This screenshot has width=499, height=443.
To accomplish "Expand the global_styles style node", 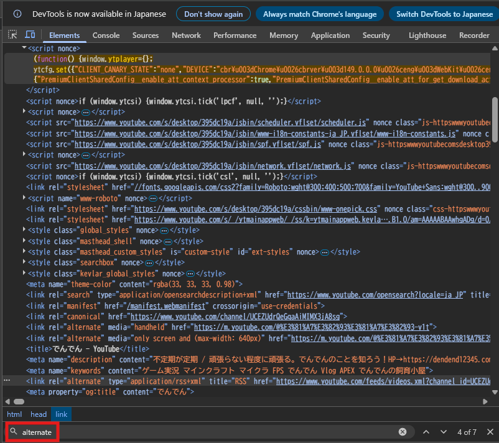I will [24, 230].
